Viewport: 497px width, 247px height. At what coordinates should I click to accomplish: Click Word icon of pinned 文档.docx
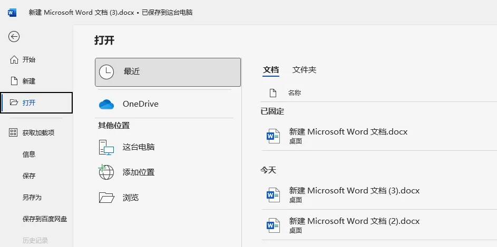273,136
